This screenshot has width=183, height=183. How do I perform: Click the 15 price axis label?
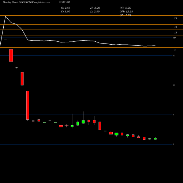(175, 27)
